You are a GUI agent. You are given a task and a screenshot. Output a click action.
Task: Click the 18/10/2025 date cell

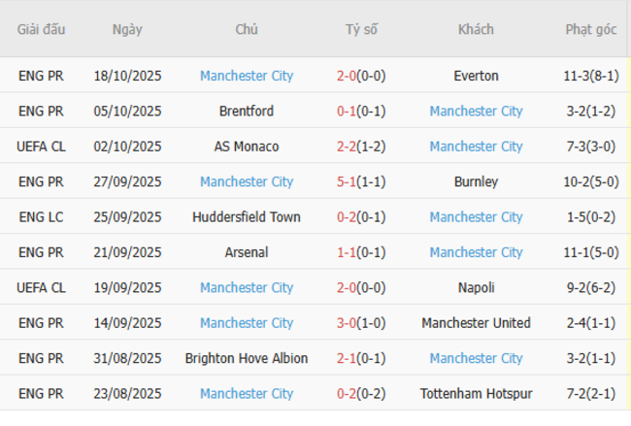point(127,76)
